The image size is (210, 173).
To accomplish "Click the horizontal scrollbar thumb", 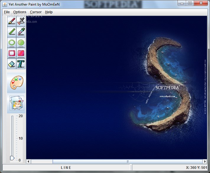I will [128, 161].
